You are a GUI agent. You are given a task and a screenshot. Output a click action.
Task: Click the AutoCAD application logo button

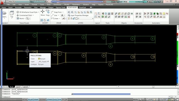[x=2, y=3]
